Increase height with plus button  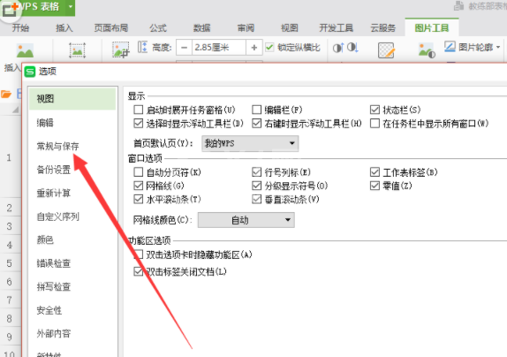[254, 48]
